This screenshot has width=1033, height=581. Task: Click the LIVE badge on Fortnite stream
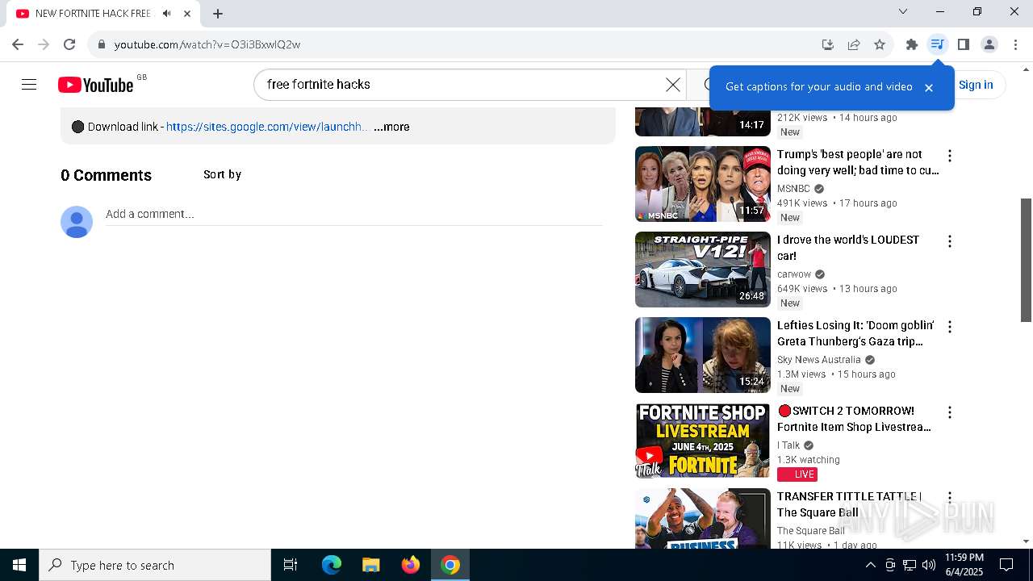point(797,474)
